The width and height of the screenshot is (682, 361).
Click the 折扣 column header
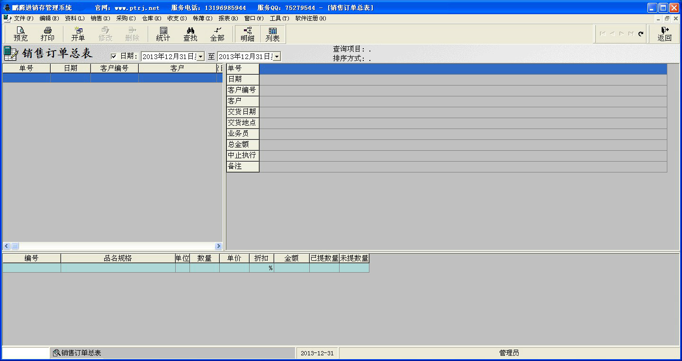tap(261, 258)
